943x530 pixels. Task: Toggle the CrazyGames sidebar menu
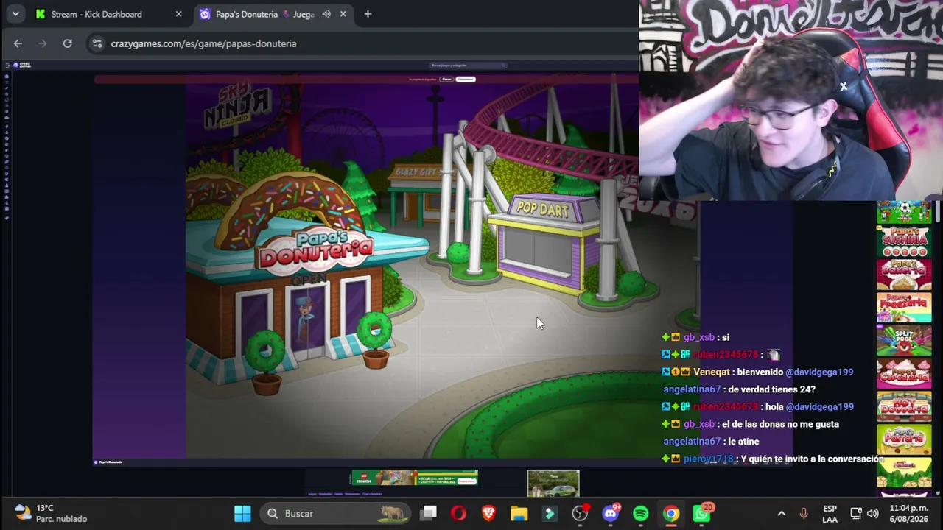[x=7, y=66]
